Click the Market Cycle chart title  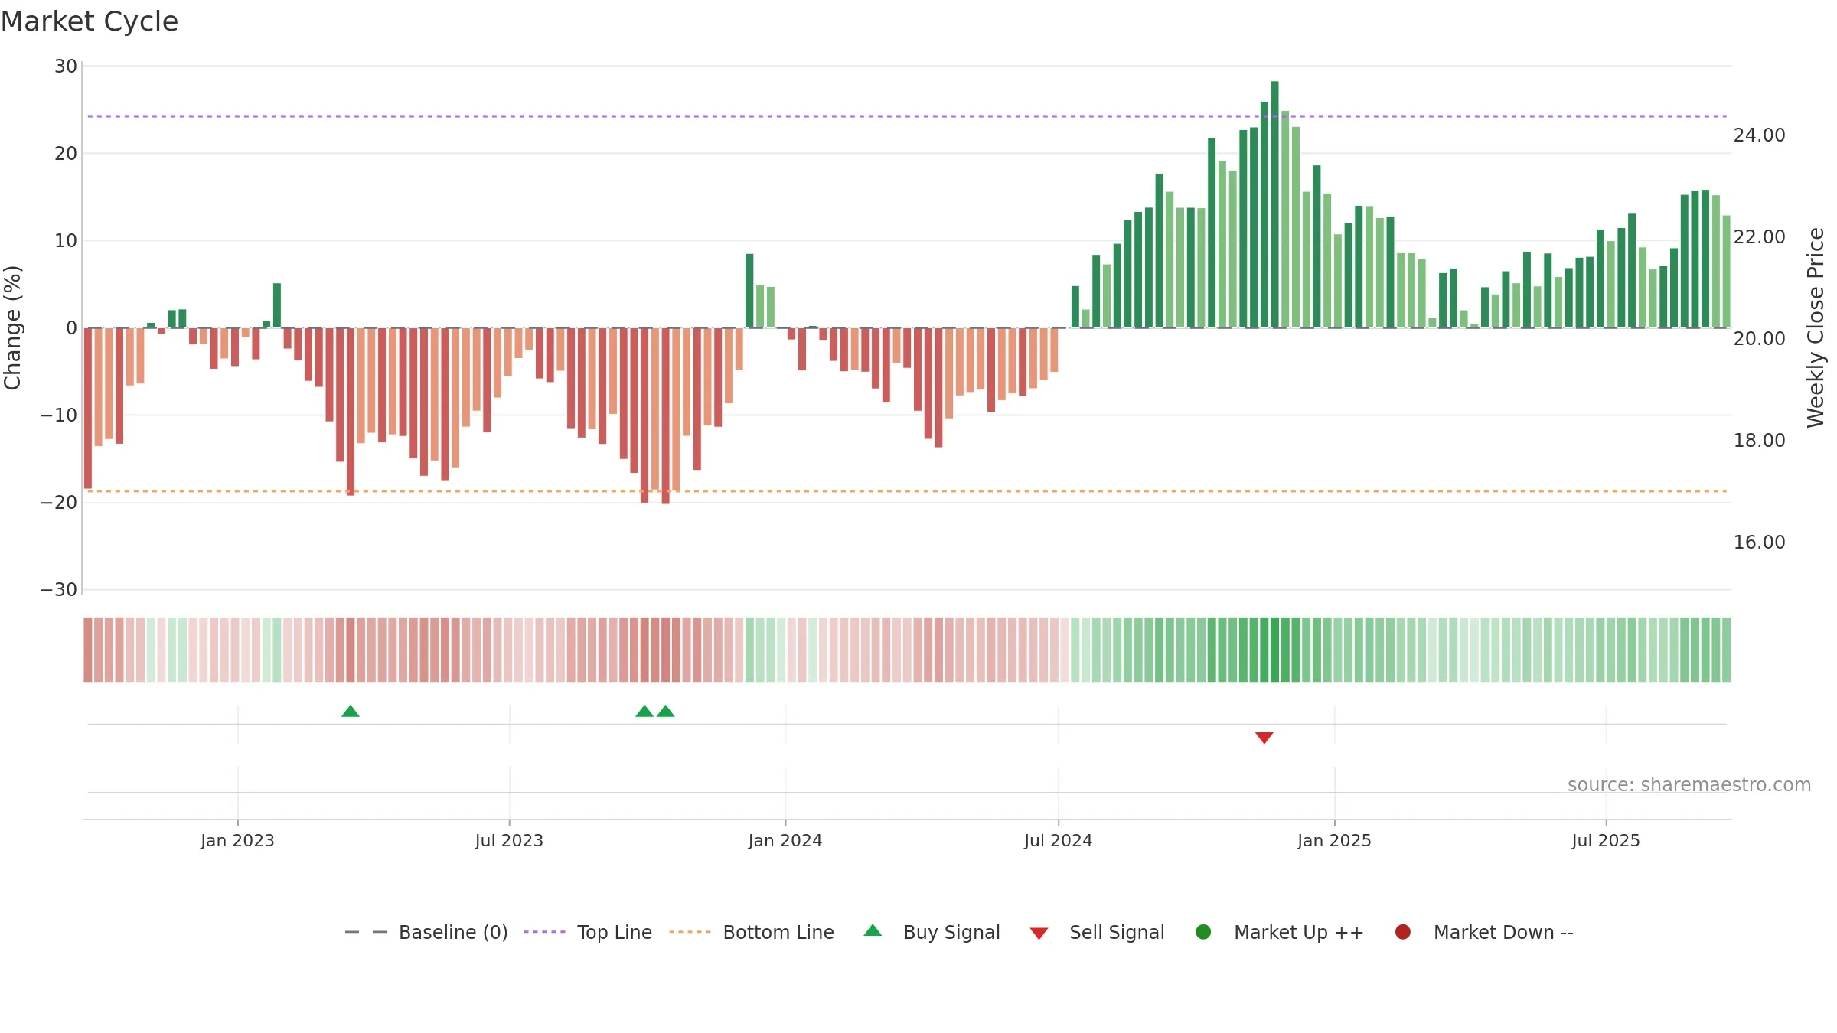coord(90,21)
